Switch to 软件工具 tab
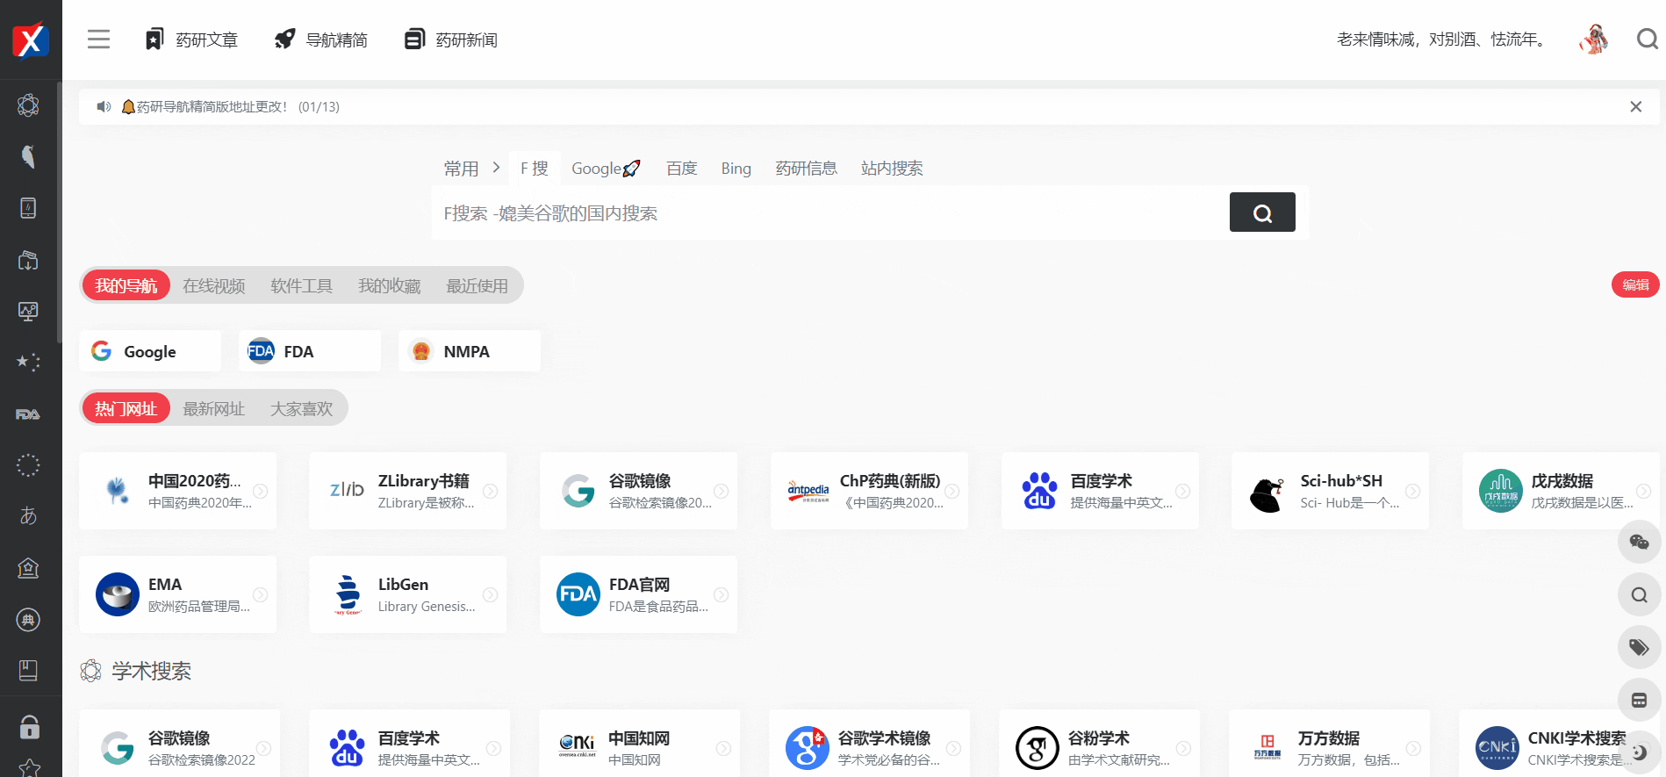The height and width of the screenshot is (777, 1666). [x=301, y=285]
